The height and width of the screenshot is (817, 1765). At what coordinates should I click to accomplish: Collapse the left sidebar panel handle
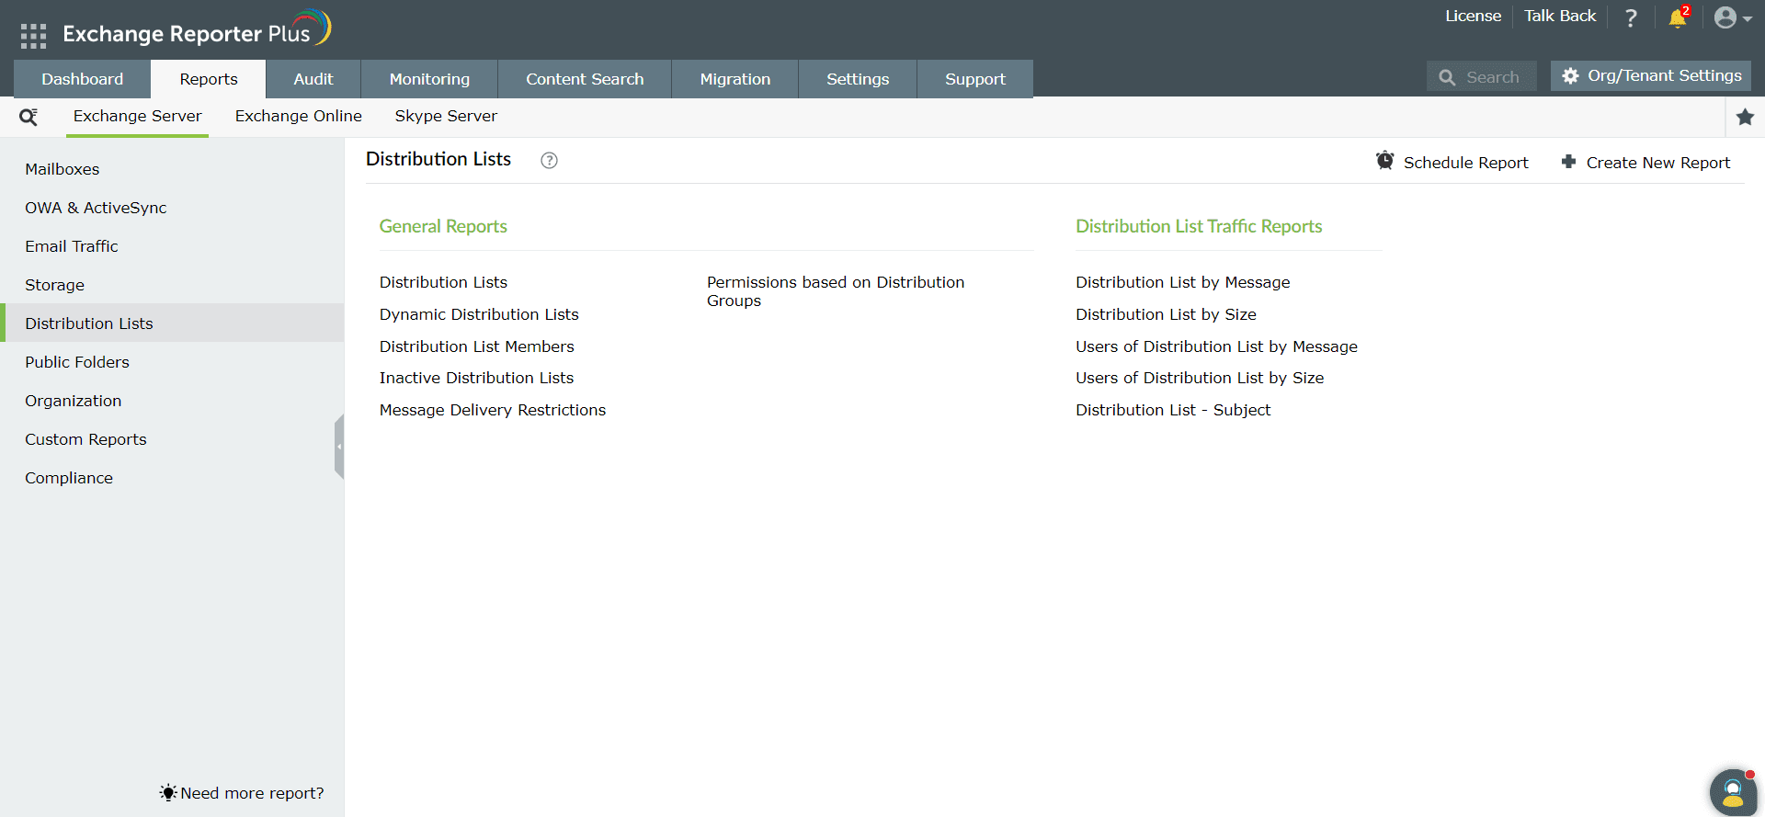pos(339,447)
